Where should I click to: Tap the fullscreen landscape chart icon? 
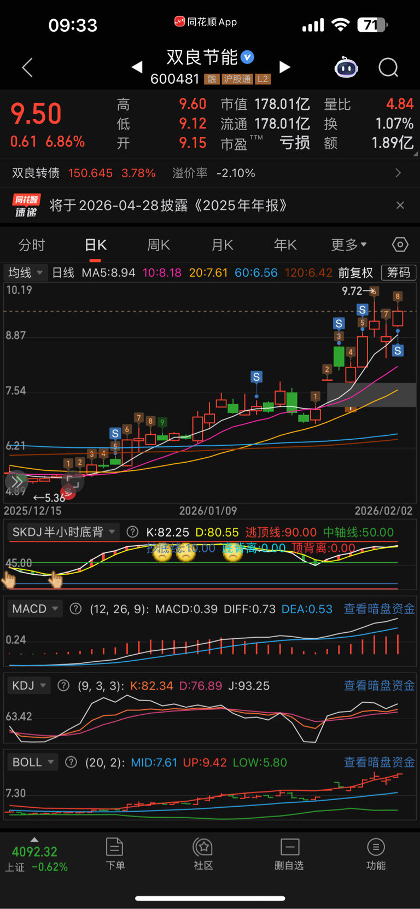(74, 482)
